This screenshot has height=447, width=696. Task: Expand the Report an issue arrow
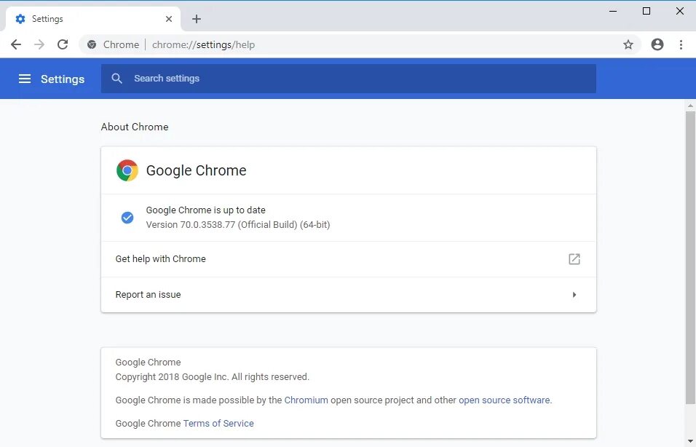point(574,295)
